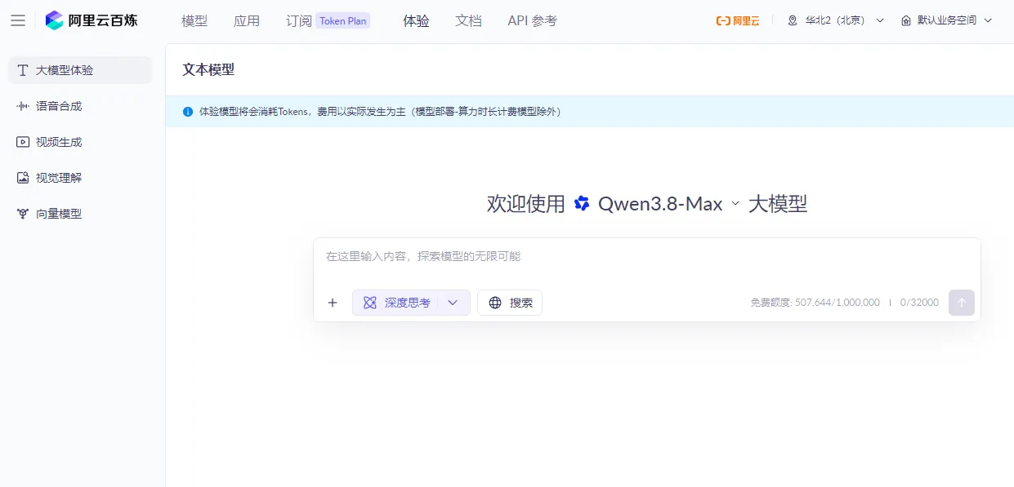Open the 应用 top menu

[247, 21]
